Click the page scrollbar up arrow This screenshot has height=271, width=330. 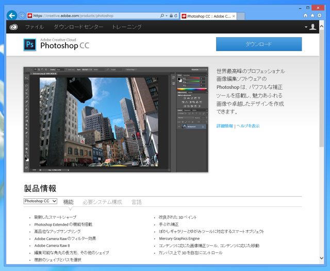pos(321,26)
